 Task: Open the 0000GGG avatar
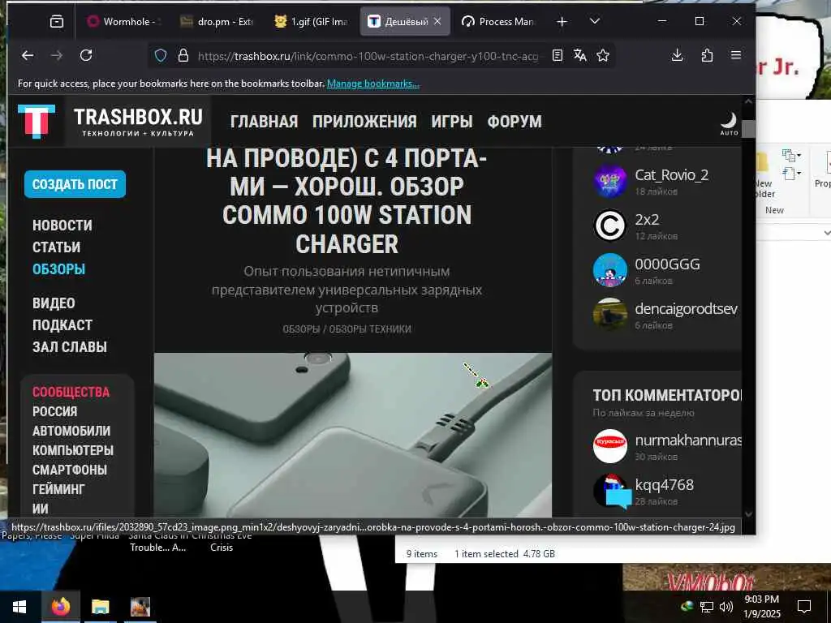610,269
